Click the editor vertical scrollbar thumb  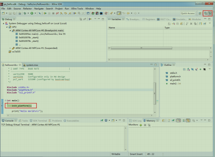point(155,93)
